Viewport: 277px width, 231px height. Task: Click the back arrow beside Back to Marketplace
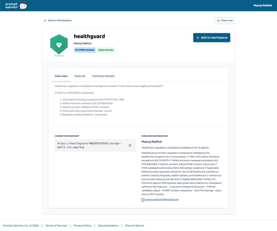pyautogui.click(x=45, y=21)
